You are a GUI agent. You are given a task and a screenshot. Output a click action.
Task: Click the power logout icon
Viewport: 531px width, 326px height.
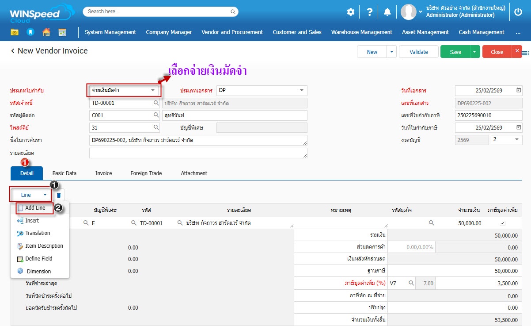point(518,12)
